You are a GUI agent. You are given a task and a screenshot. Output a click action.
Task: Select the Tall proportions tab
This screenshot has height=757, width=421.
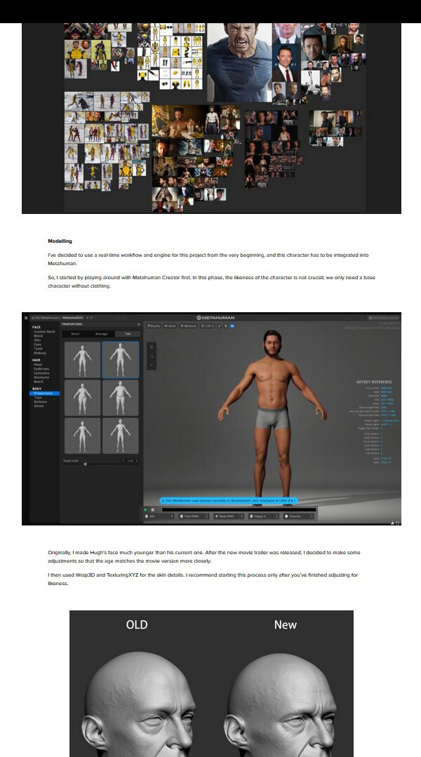click(128, 334)
